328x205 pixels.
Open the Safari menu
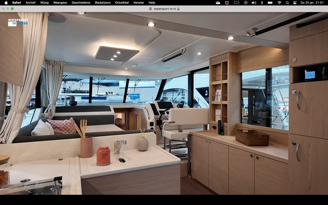[x=16, y=3]
